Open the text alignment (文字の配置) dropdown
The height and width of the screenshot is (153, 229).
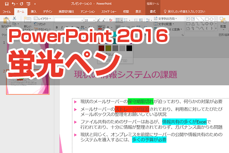pyautogui.click(x=164, y=24)
